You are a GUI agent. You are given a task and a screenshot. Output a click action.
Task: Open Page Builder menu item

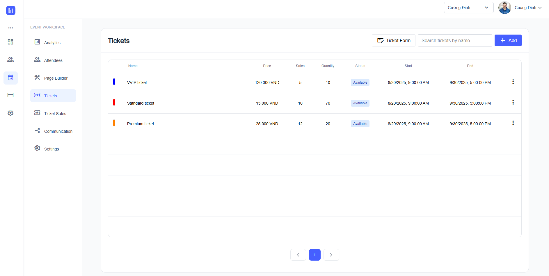56,78
